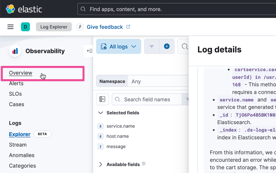276x173 pixels.
Task: Open the Give feedback link
Action: 105,26
